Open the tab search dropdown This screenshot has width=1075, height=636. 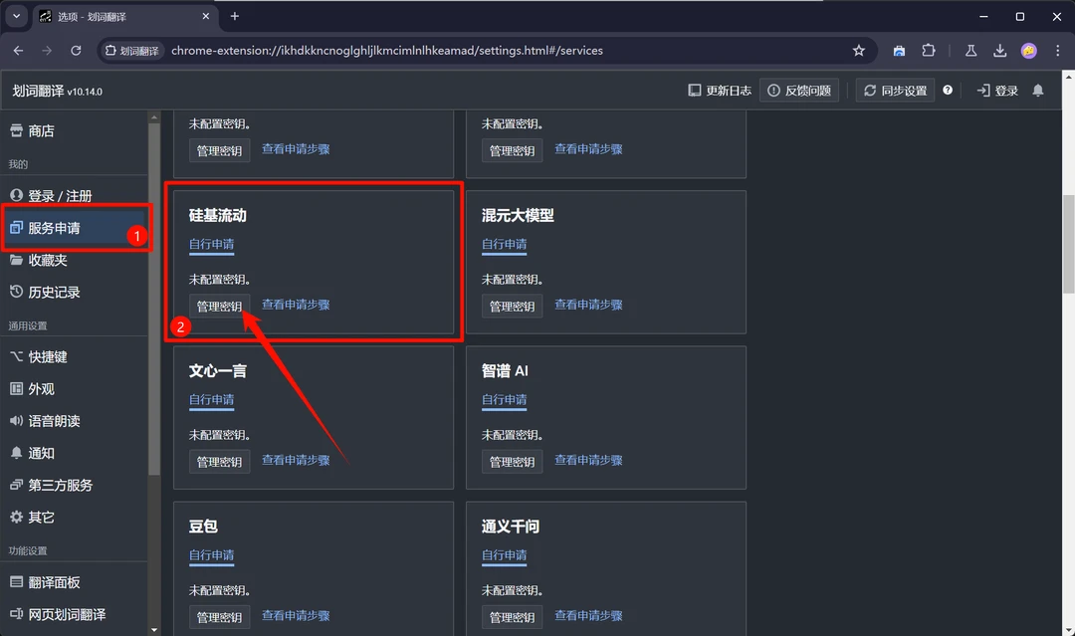pos(17,17)
